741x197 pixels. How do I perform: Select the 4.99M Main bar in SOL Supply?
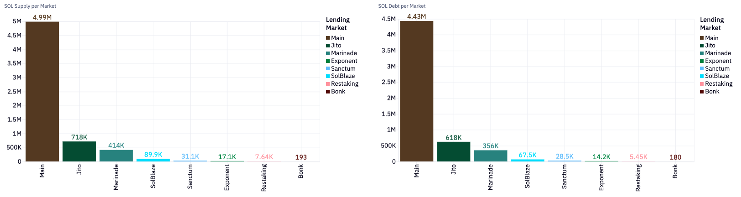pos(42,91)
